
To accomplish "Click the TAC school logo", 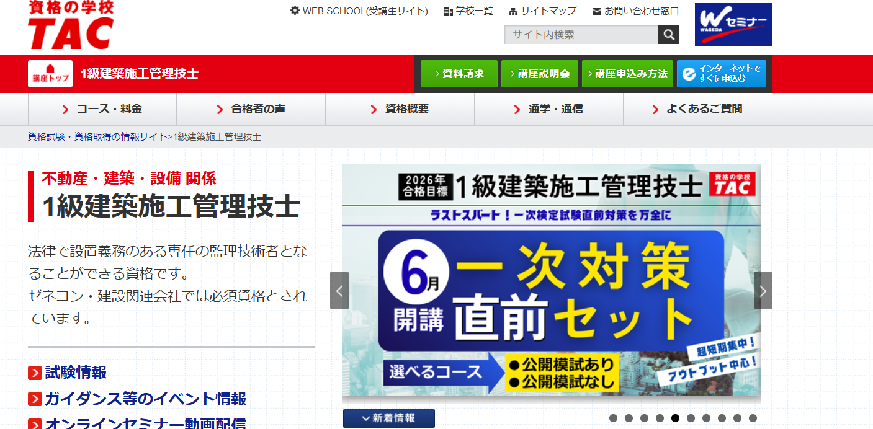I will [71, 25].
